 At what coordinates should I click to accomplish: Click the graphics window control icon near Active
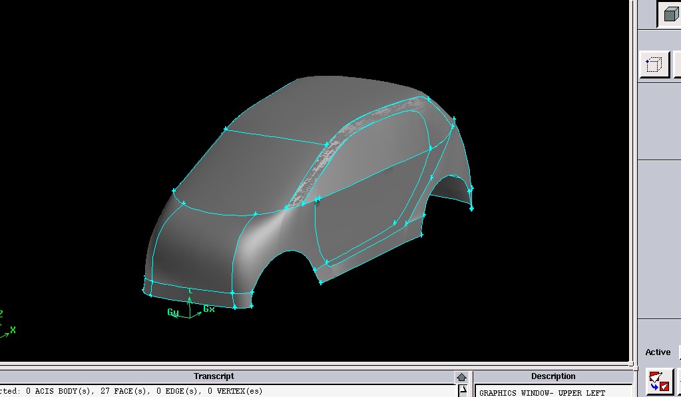(x=658, y=382)
